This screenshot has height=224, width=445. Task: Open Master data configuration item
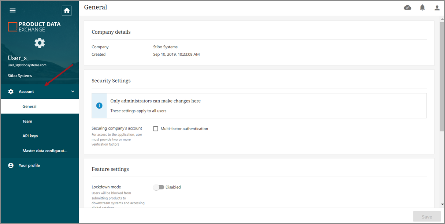[45, 151]
